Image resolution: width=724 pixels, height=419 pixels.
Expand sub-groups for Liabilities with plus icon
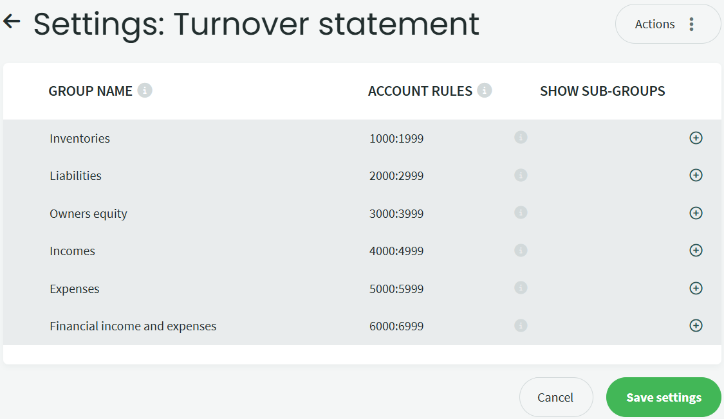696,175
